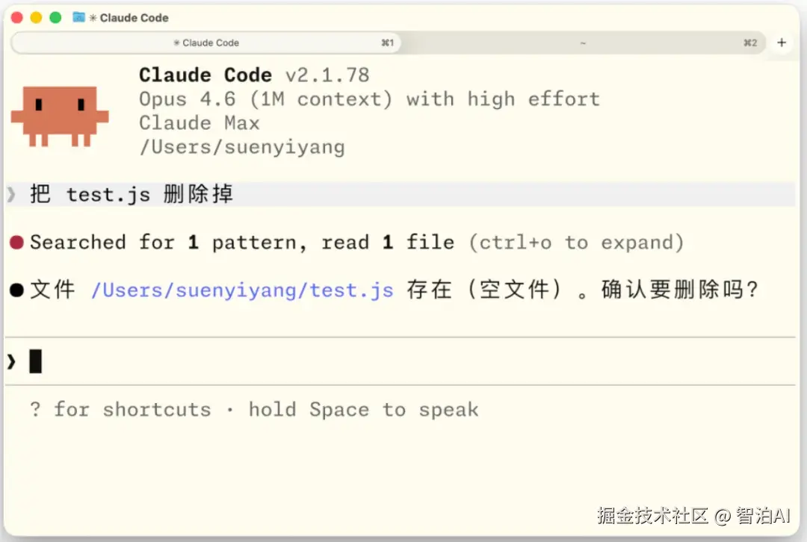Click the user message 把 test.js 删除掉
This screenshot has height=542, width=807.
coord(132,195)
